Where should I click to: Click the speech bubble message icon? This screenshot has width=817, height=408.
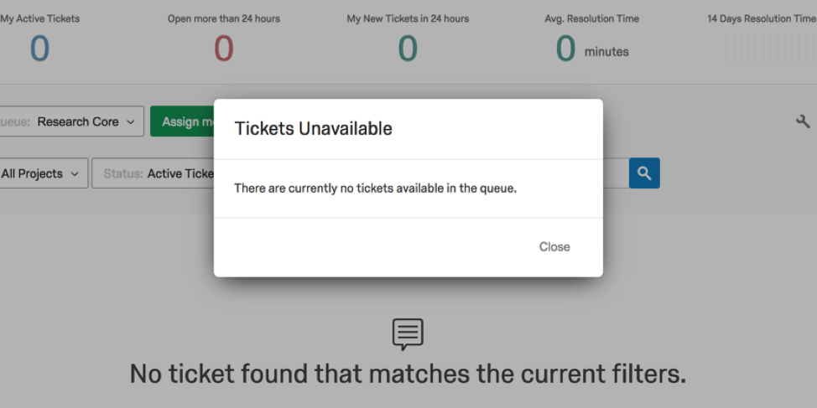click(408, 334)
